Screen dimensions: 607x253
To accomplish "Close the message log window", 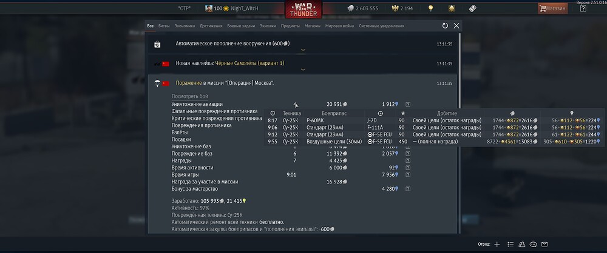I will pyautogui.click(x=456, y=26).
